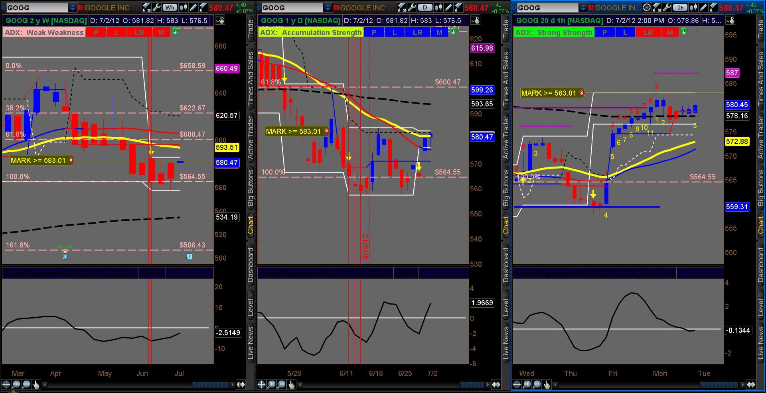
Task: Select Chart tab beside daily chart
Action: point(506,225)
